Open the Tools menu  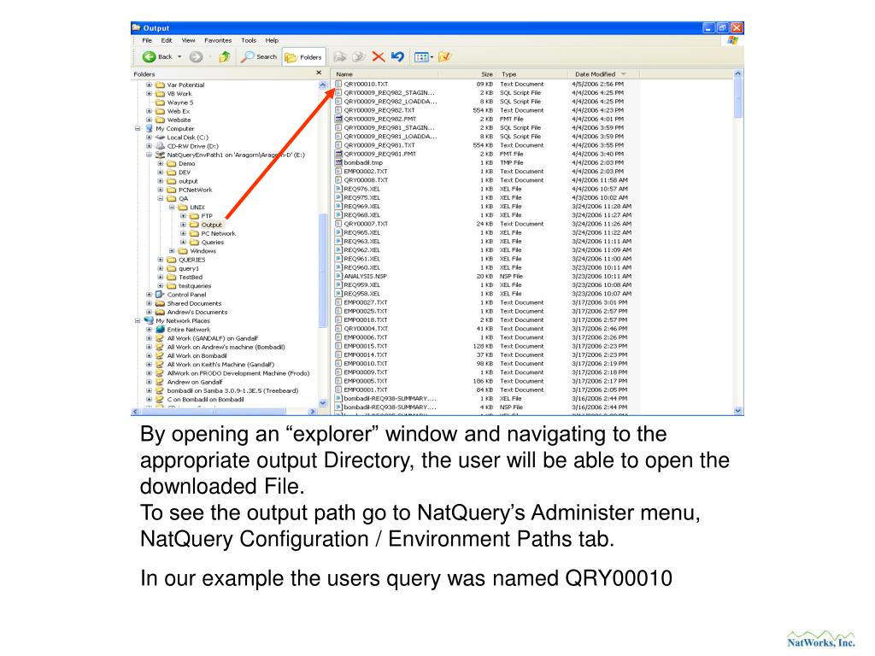coord(249,40)
